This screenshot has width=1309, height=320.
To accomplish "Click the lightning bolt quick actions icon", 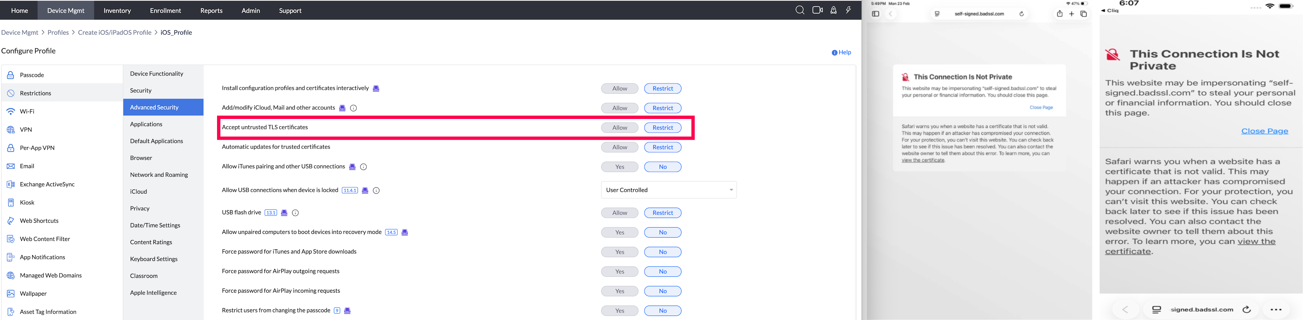I will coord(848,10).
